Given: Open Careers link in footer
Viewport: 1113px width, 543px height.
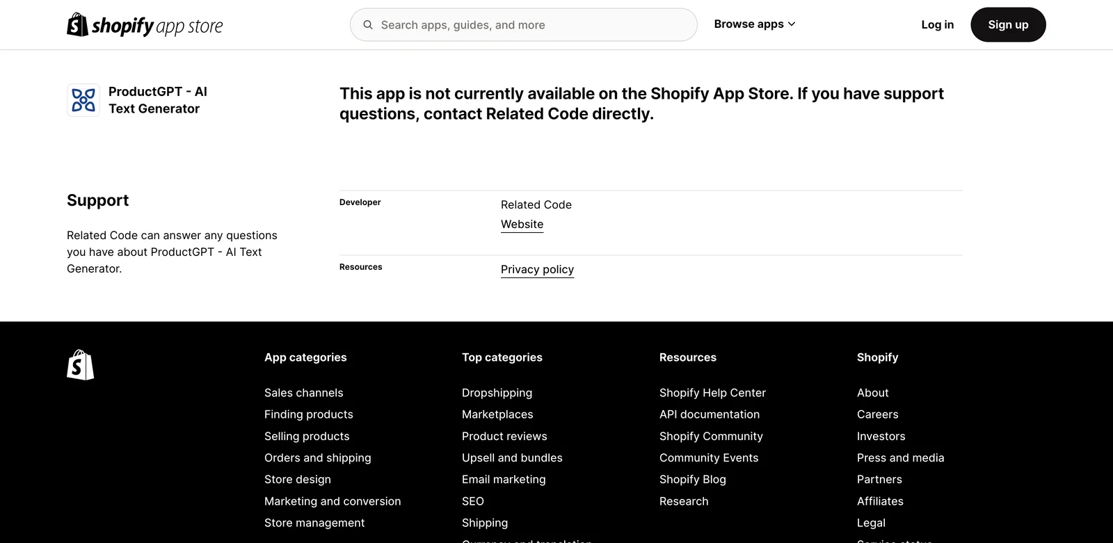Looking at the screenshot, I should click(878, 414).
